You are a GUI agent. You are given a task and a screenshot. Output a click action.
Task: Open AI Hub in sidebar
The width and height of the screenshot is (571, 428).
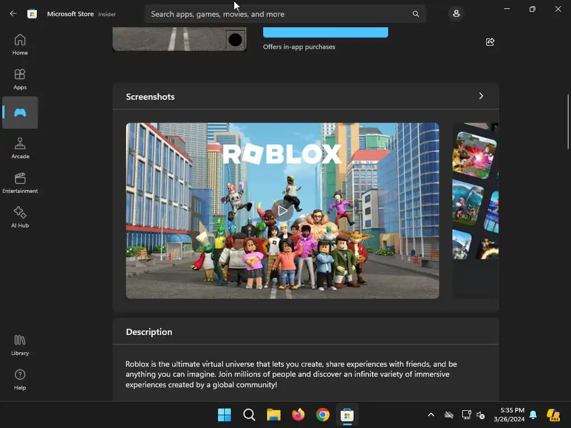tap(20, 218)
